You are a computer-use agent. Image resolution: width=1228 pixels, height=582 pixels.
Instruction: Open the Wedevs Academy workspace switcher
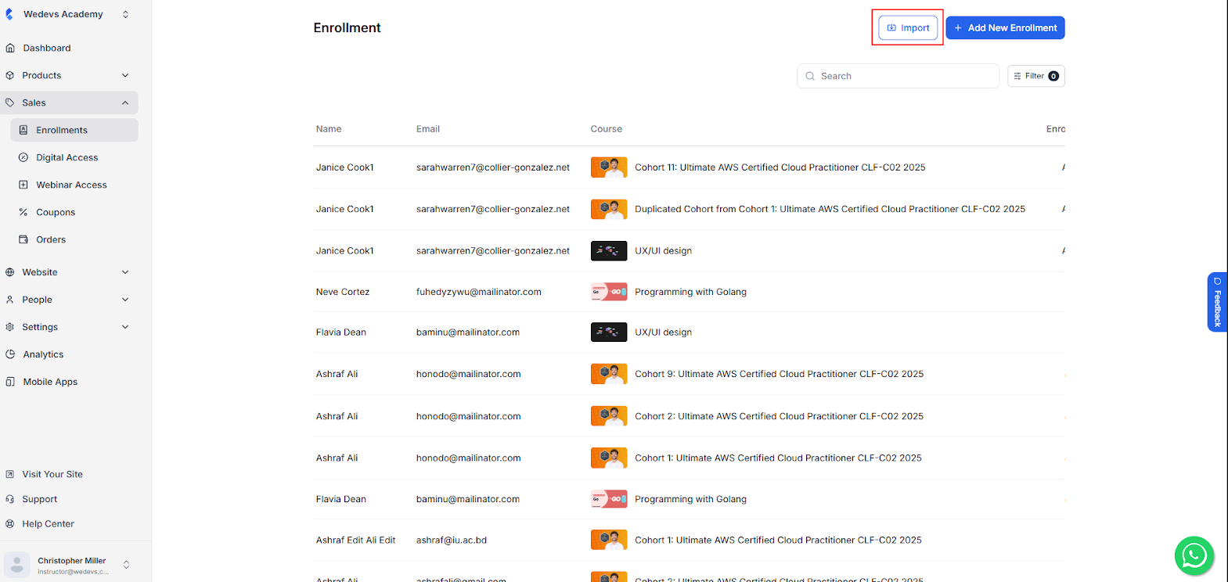pos(125,14)
